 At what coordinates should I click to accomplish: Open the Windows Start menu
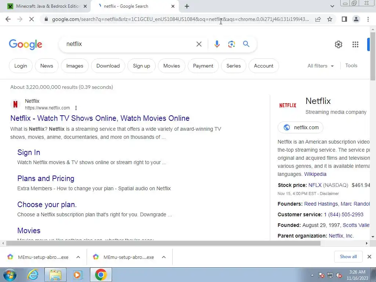[x=10, y=275]
